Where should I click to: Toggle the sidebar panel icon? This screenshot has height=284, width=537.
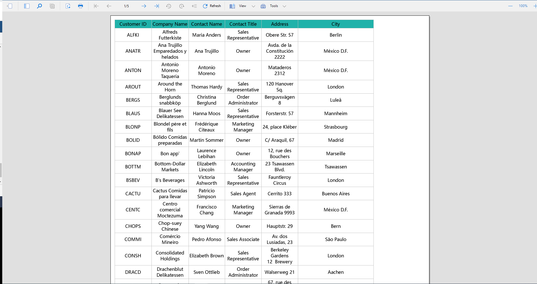pos(27,6)
